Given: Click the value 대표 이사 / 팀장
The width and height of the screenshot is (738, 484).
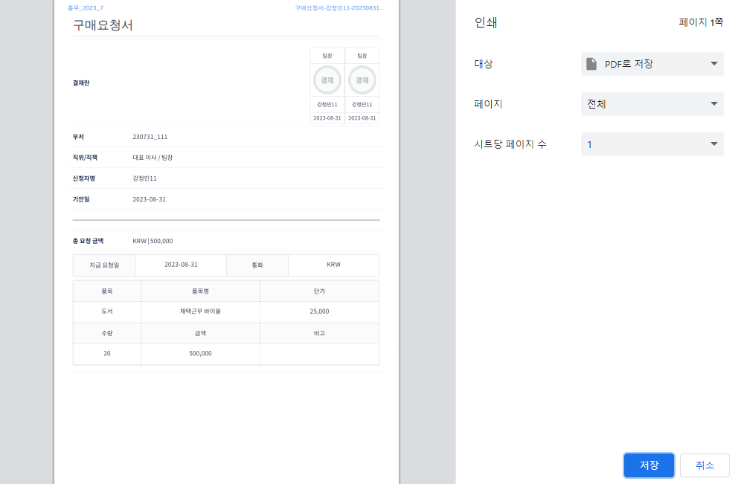Looking at the screenshot, I should pos(153,158).
